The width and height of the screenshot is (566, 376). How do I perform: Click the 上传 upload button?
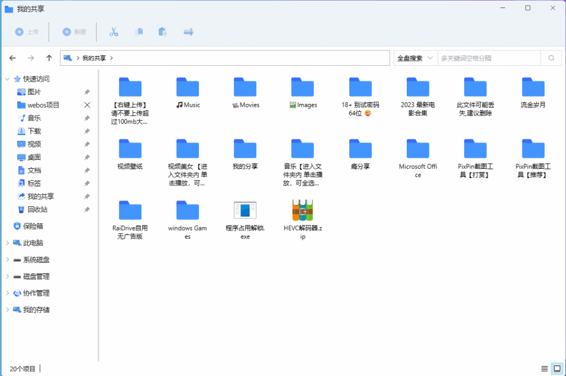click(x=27, y=32)
